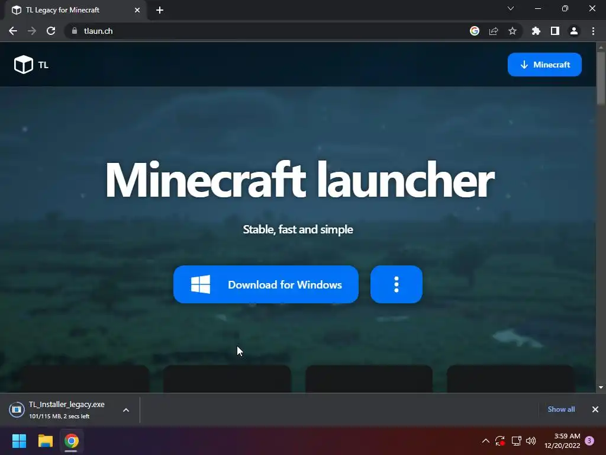Click the share page icon
This screenshot has height=455, width=606.
click(494, 31)
